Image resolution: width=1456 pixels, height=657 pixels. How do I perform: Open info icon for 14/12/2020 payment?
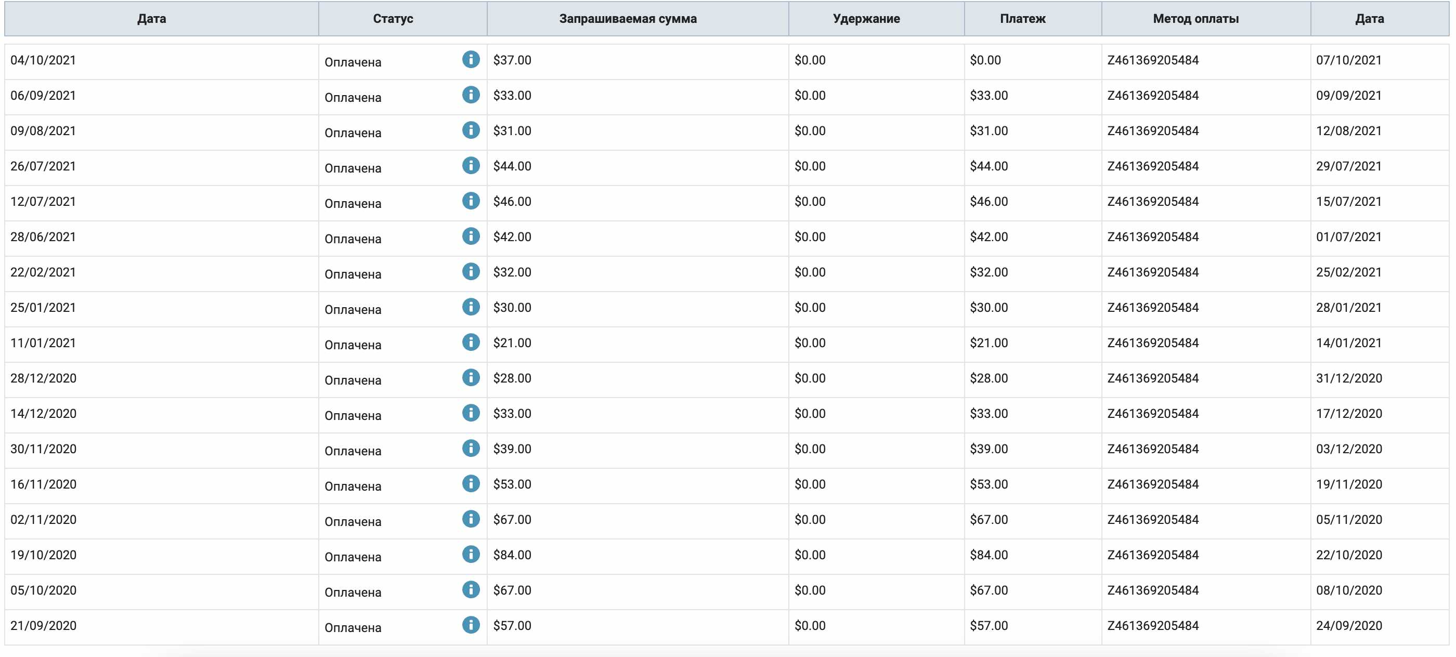pyautogui.click(x=471, y=413)
